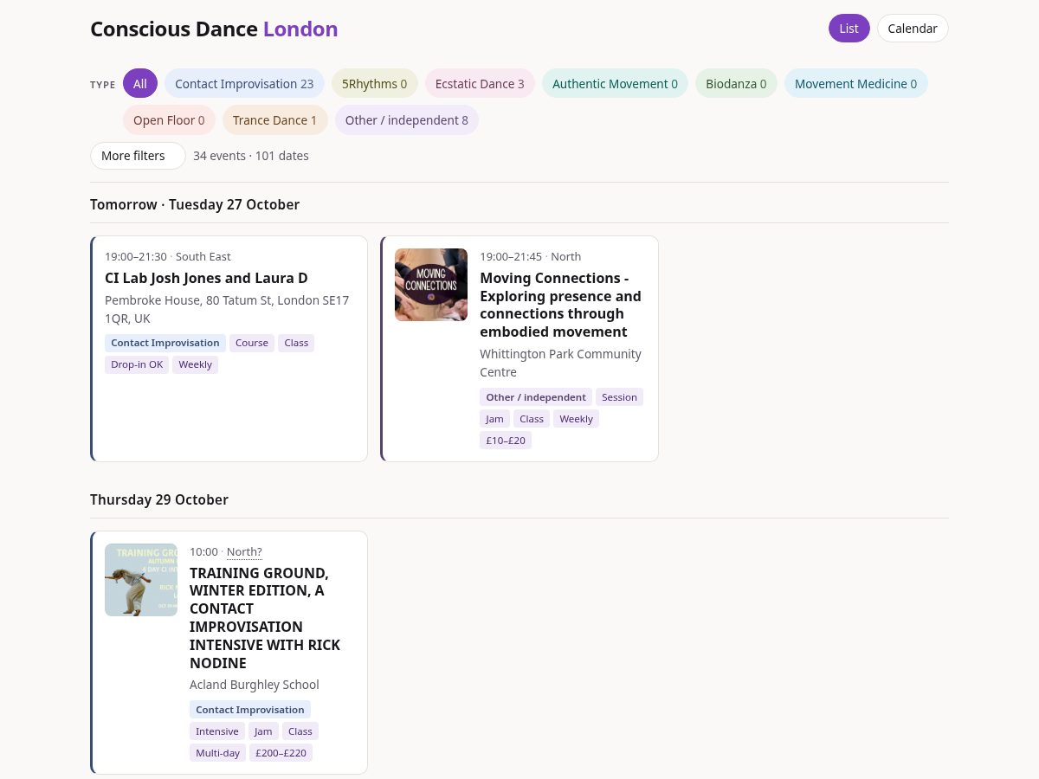Click the £200–£220 price tag
The height and width of the screenshot is (779, 1039).
tap(281, 753)
